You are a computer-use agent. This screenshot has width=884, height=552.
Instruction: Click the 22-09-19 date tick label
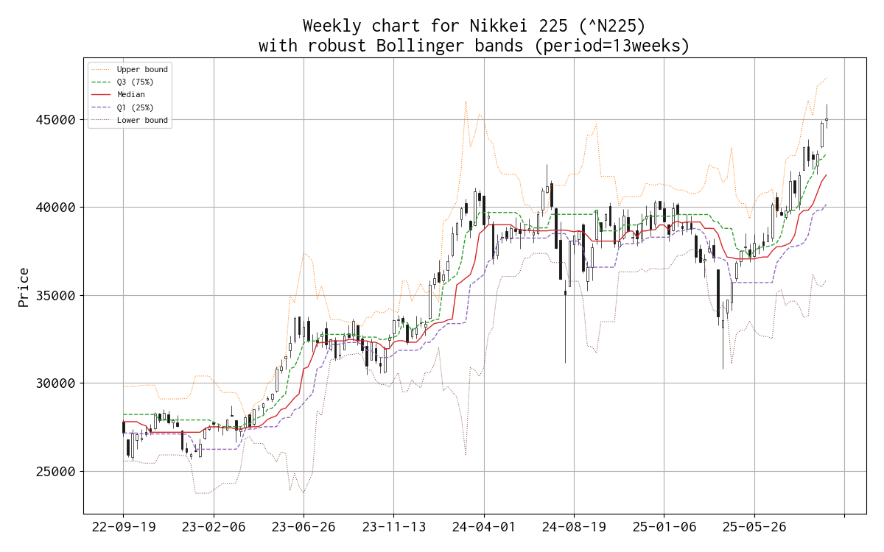coord(123,528)
